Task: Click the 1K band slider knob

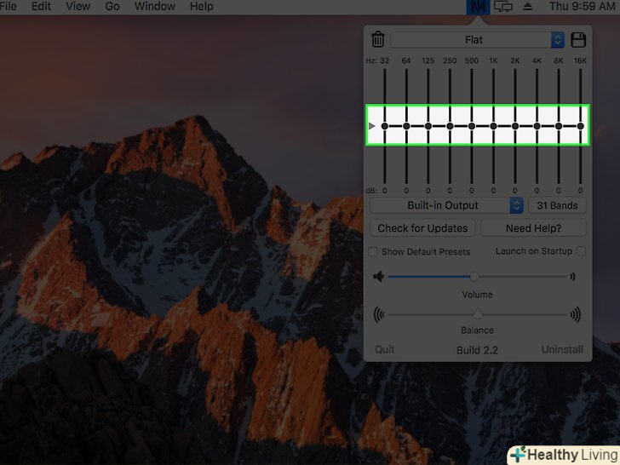Action: click(x=493, y=126)
